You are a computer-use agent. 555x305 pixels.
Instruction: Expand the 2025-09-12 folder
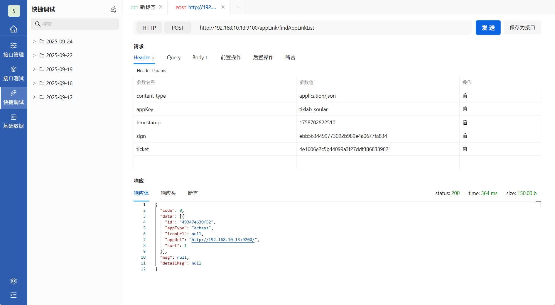[x=34, y=97]
